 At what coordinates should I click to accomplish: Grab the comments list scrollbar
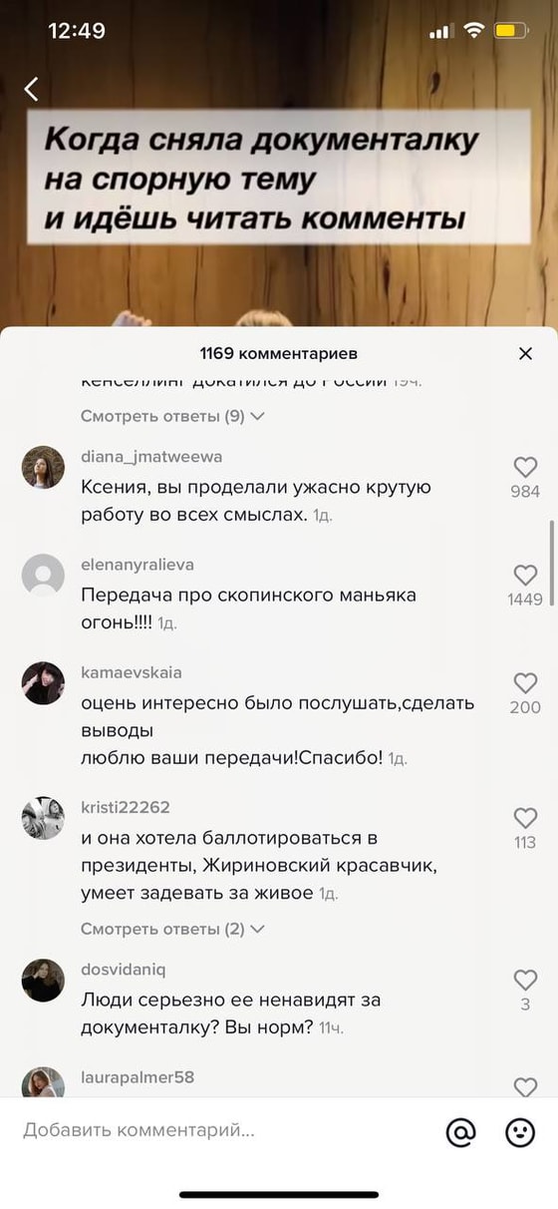click(551, 557)
